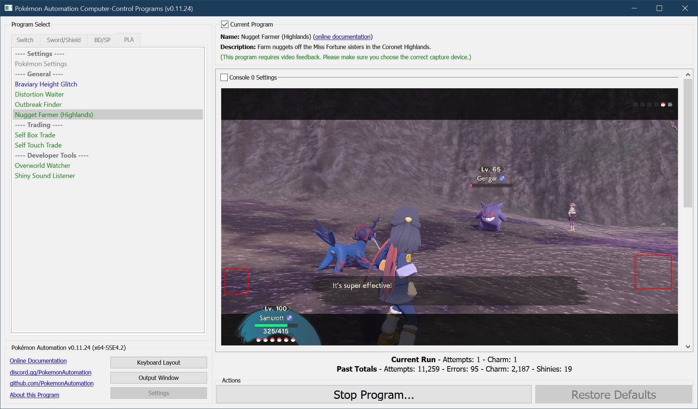698x409 pixels.
Task: Uncheck the Current Program checkbox
Action: point(225,24)
